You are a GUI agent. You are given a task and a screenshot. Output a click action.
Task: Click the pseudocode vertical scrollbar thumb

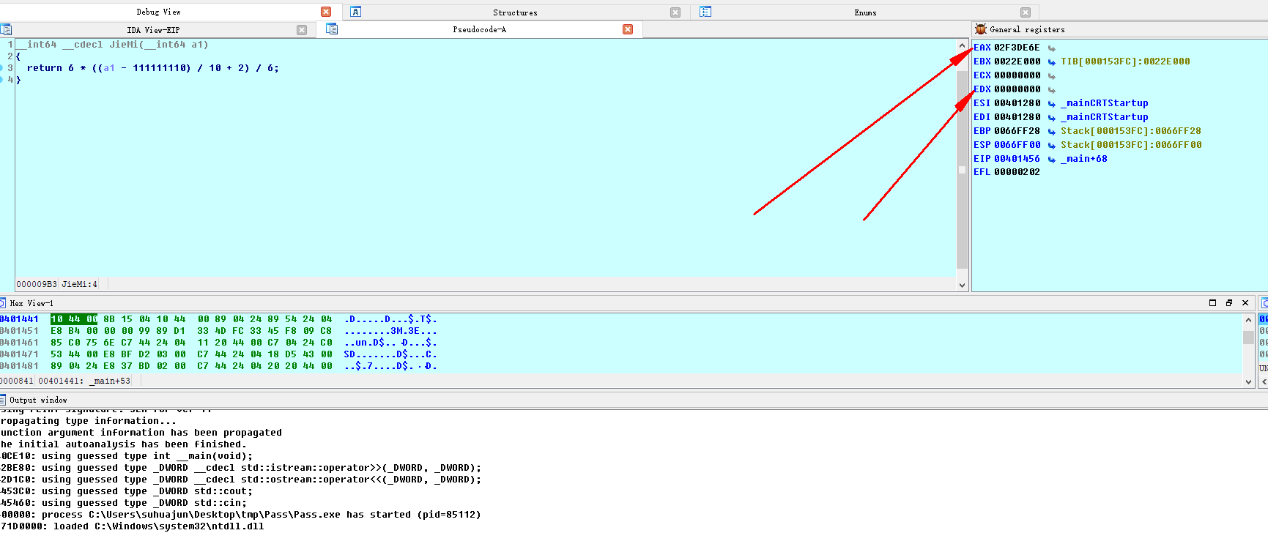click(962, 170)
